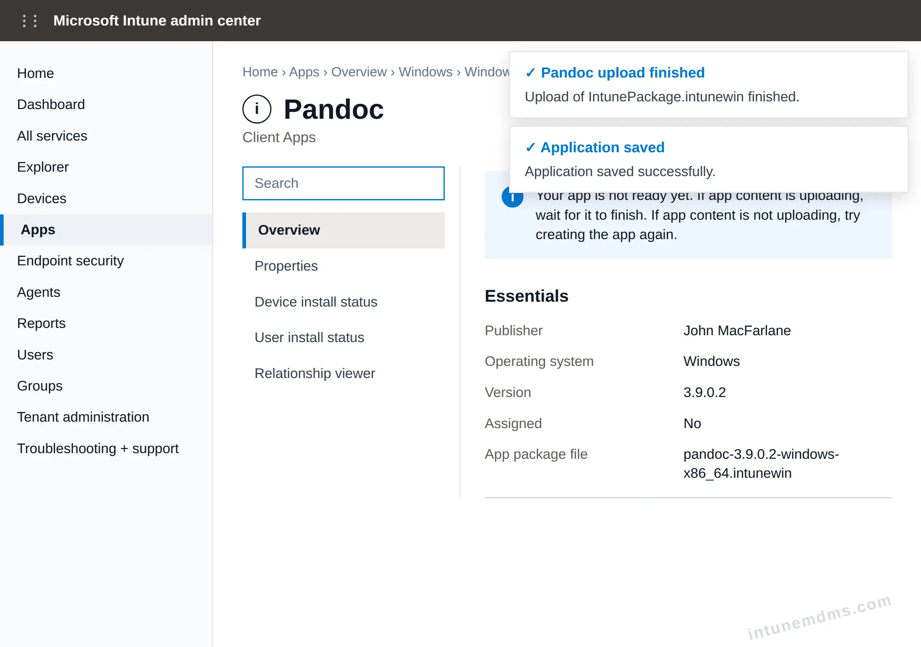Open the portal grip menu icon

[x=29, y=21]
